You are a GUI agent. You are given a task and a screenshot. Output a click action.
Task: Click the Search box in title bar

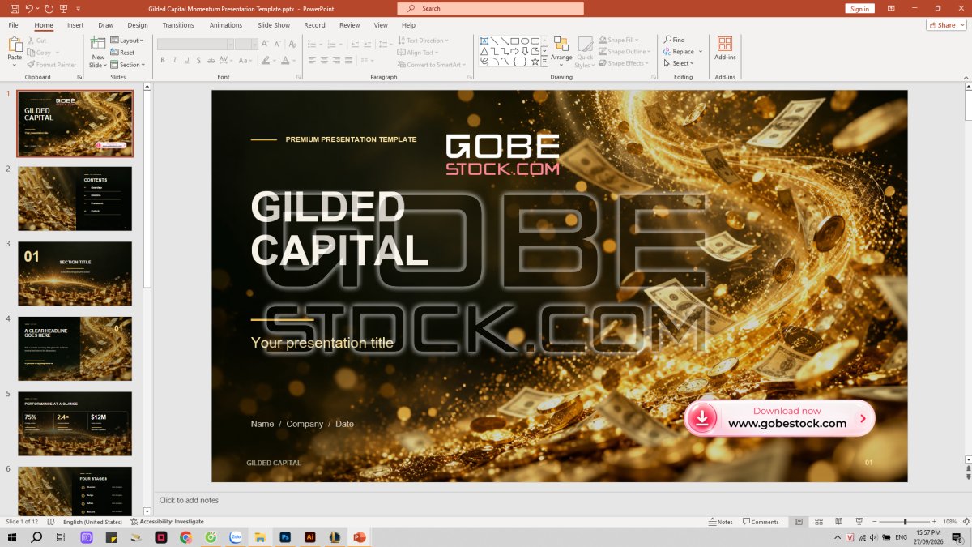click(x=490, y=8)
